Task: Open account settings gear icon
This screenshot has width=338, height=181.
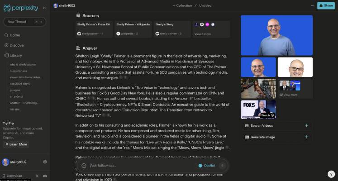Action: (x=45, y=162)
